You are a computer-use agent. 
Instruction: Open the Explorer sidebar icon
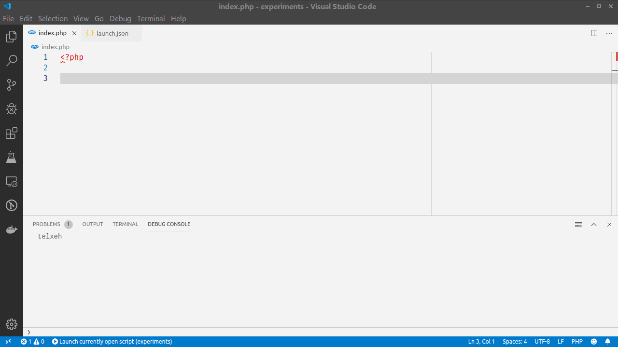pyautogui.click(x=11, y=36)
